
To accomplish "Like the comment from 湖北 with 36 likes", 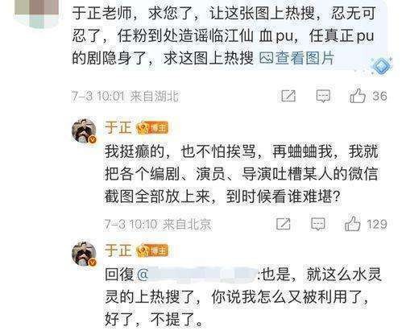I will pos(358,95).
